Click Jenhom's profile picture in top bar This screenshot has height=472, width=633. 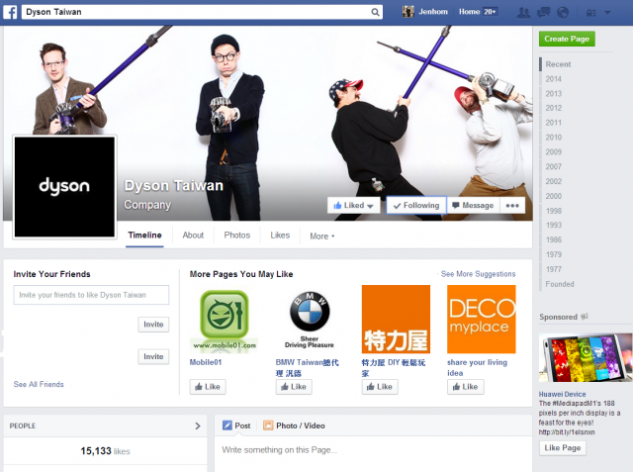[x=408, y=12]
